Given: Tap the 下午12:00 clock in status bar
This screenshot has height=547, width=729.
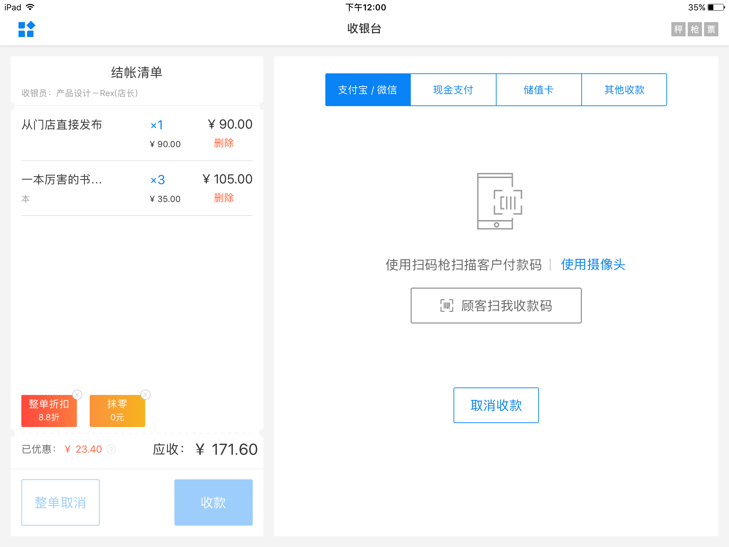Looking at the screenshot, I should 366,7.
